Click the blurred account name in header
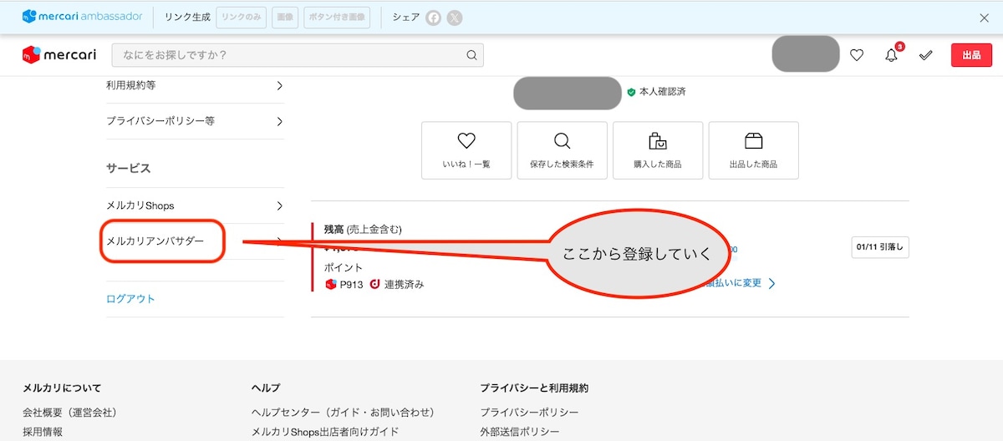The image size is (1003, 441). tap(806, 53)
